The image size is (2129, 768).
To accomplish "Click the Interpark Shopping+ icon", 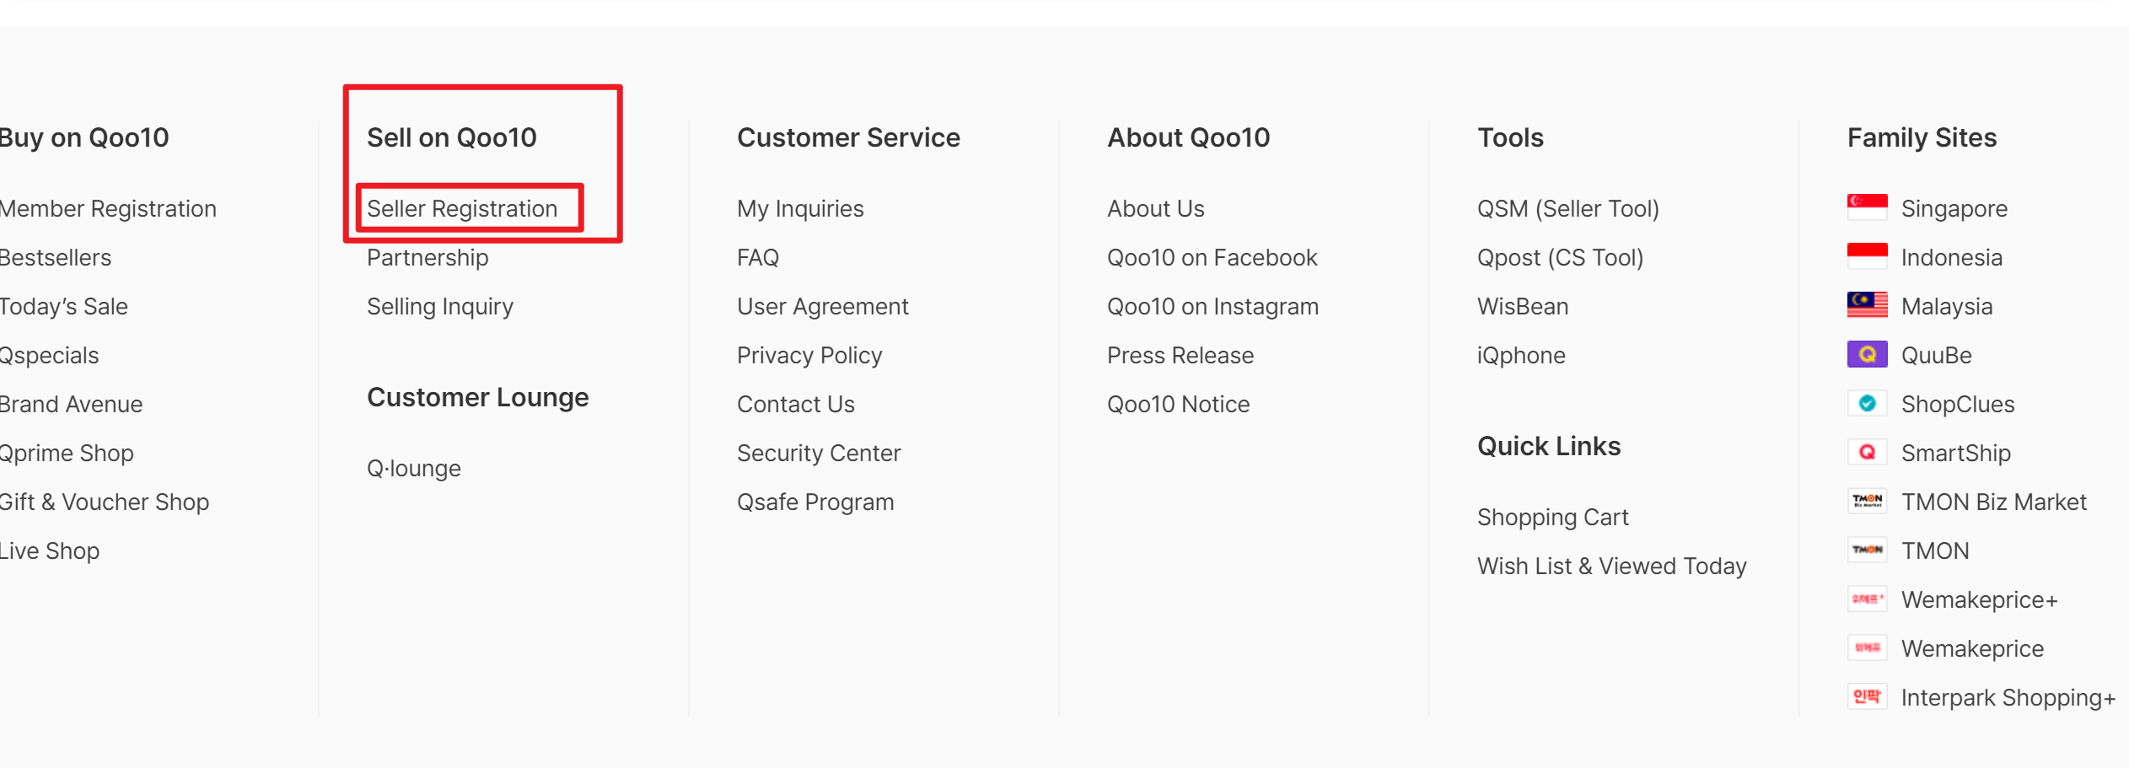I will [x=1867, y=696].
